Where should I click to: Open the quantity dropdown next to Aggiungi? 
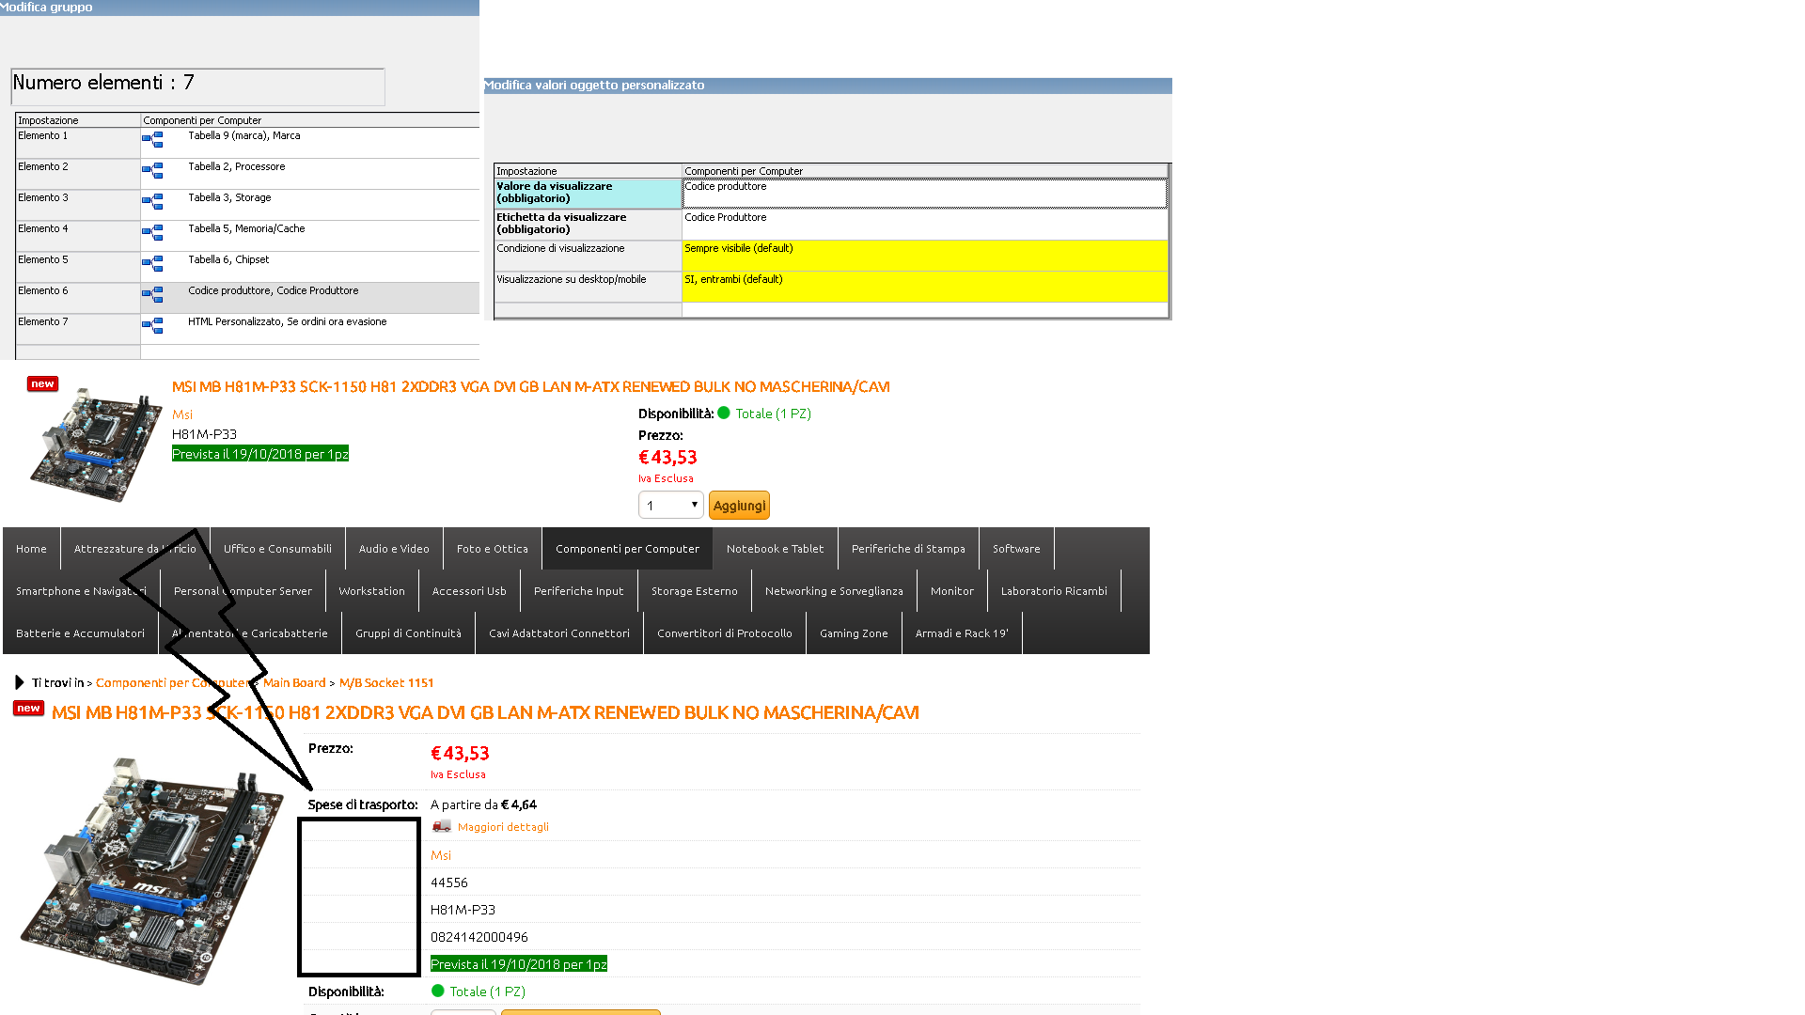pyautogui.click(x=670, y=506)
